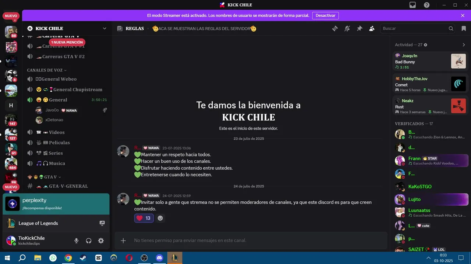Open the Help question mark icon

[x=426, y=5]
